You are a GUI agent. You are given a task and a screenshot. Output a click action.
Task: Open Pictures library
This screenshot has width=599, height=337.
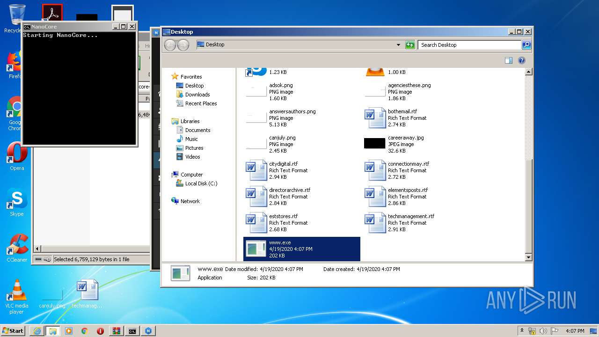click(x=194, y=148)
